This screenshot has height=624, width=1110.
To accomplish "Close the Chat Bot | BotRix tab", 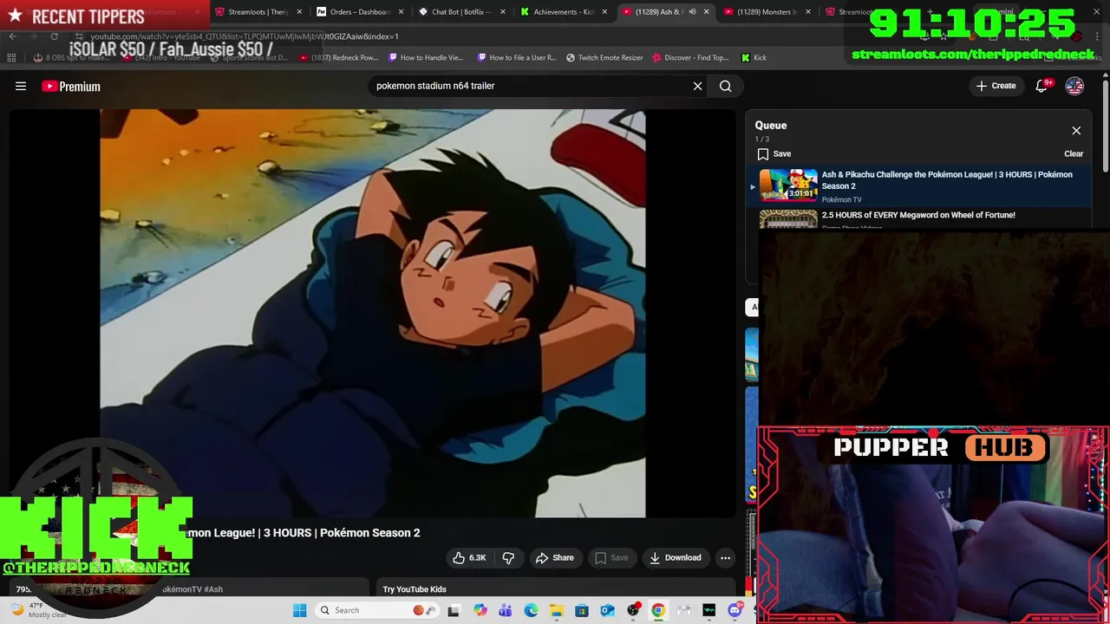I will pyautogui.click(x=502, y=12).
